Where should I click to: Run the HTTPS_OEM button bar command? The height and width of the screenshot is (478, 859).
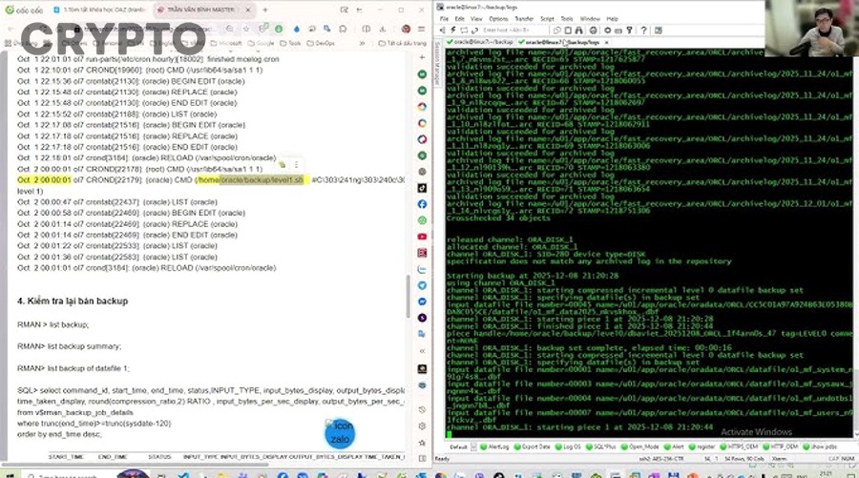click(x=738, y=447)
